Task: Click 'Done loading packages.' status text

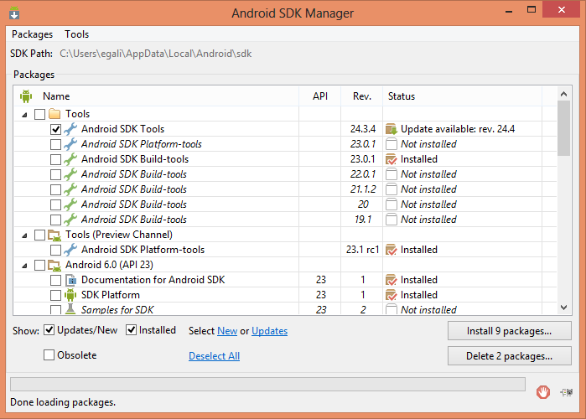Action: pyautogui.click(x=63, y=402)
